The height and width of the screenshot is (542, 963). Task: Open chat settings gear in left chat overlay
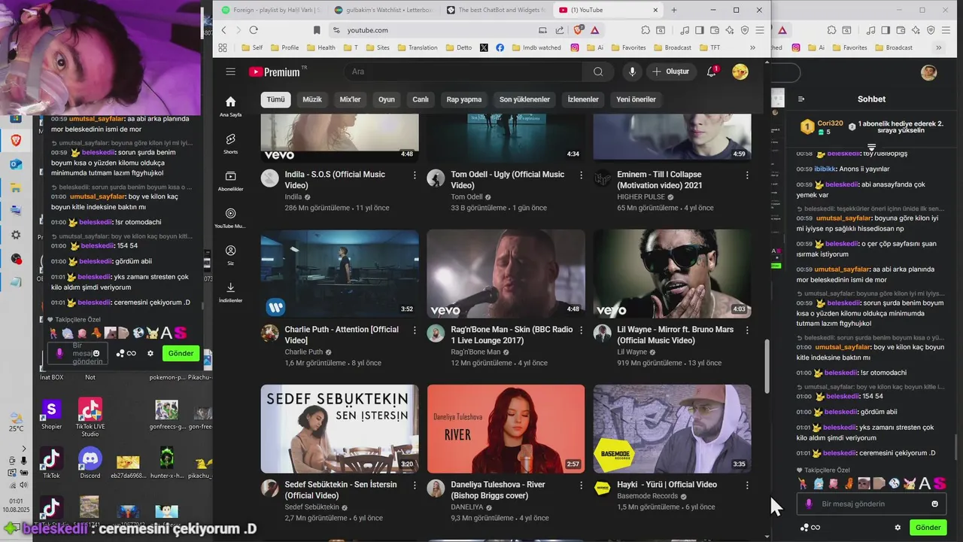click(x=150, y=353)
